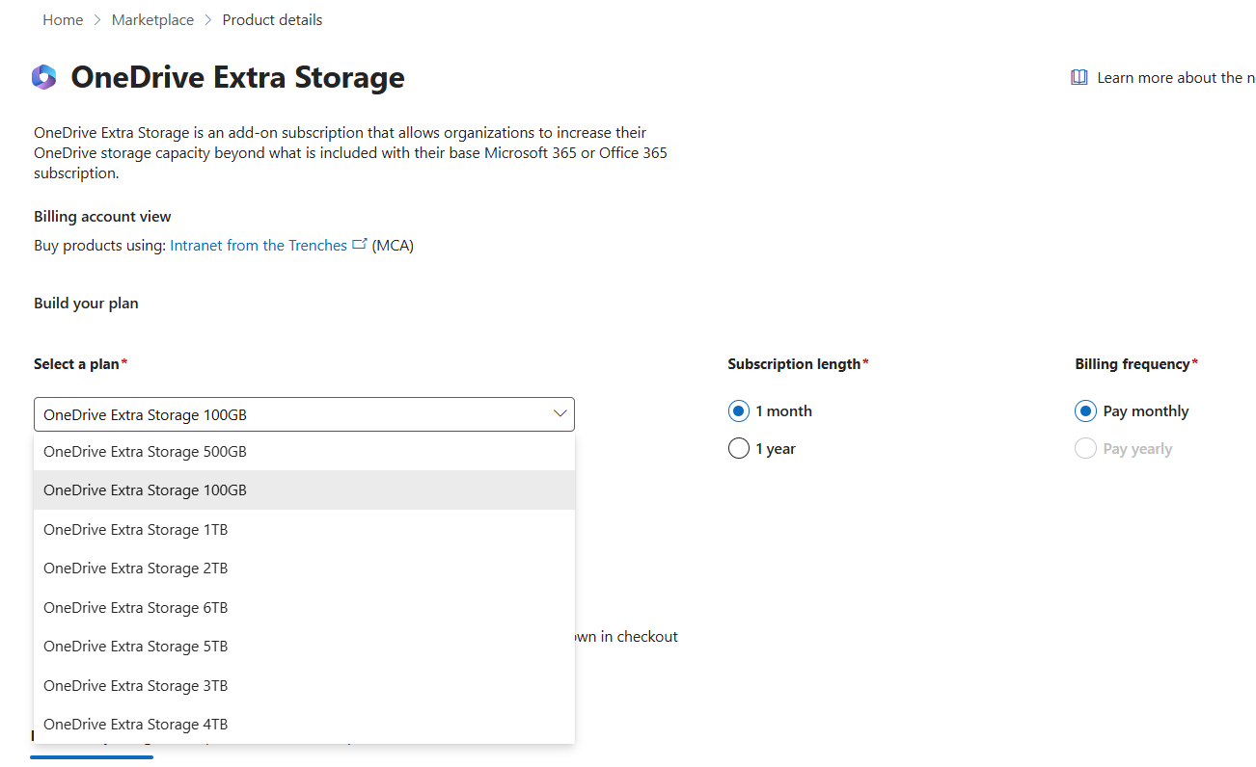Click Product details breadcrumb text
The image size is (1256, 767).
(272, 20)
